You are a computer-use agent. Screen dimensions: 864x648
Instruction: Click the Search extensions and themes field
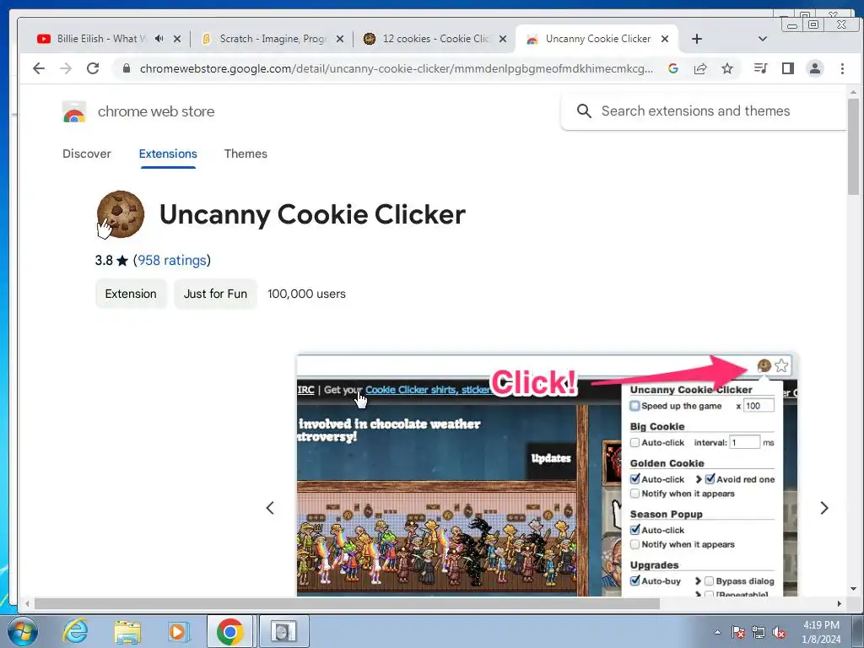coord(704,111)
